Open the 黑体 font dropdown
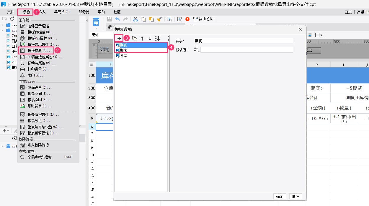 click(x=101, y=35)
